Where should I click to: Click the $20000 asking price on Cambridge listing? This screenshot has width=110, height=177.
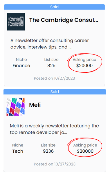pyautogui.click(x=84, y=65)
